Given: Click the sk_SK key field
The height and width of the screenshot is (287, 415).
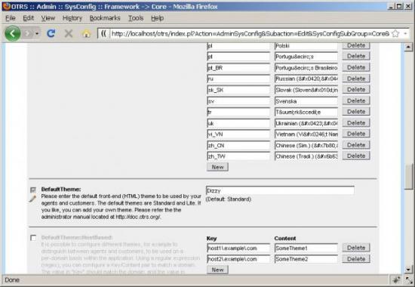Looking at the screenshot, I should click(238, 90).
